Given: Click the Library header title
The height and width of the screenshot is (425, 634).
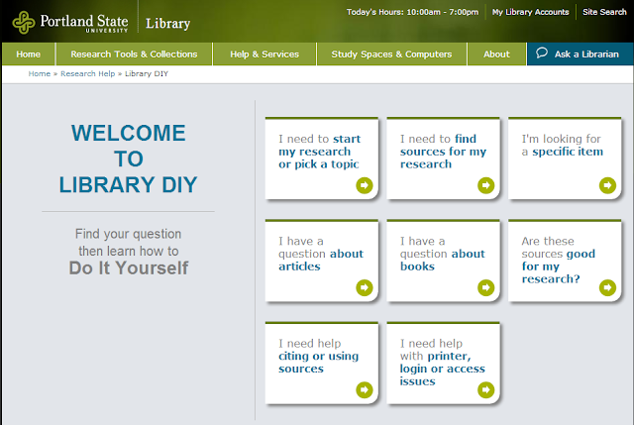Looking at the screenshot, I should click(x=167, y=24).
